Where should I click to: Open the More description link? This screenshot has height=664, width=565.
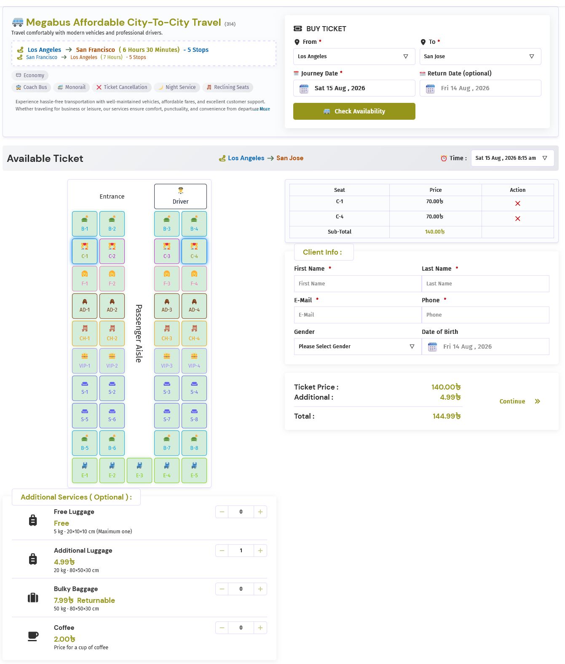pyautogui.click(x=265, y=109)
